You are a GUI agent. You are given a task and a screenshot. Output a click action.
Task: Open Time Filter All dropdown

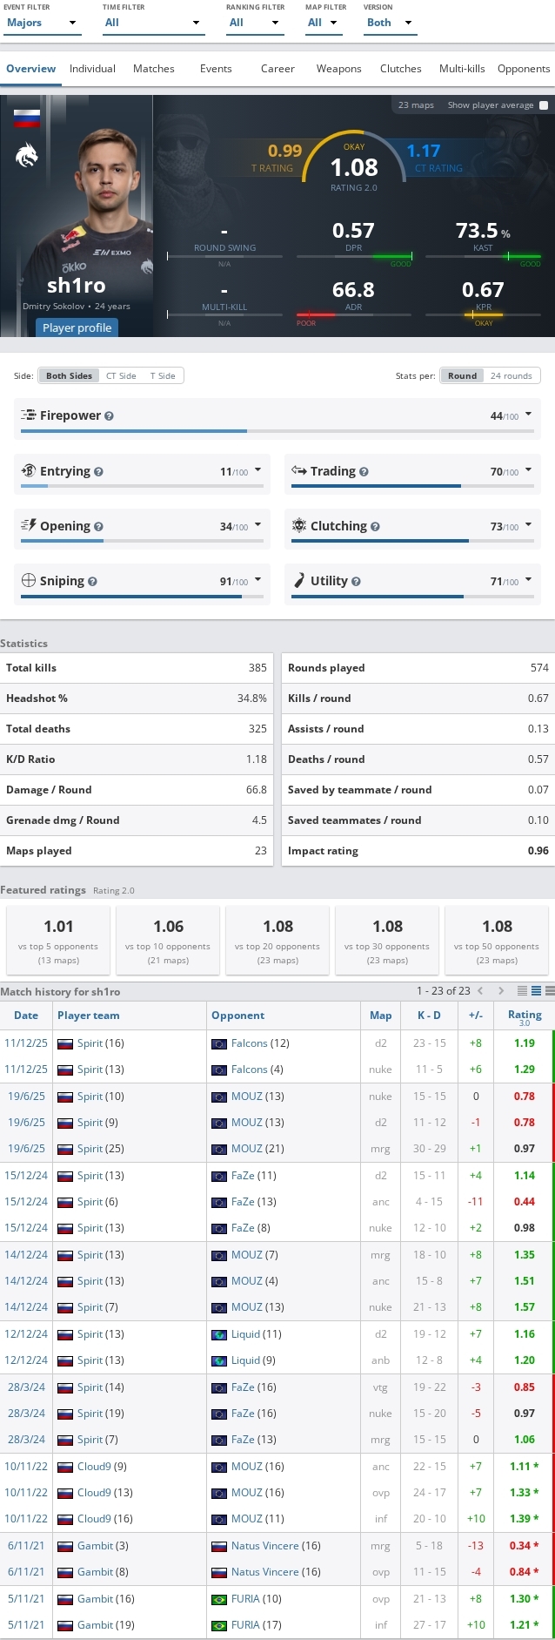[153, 23]
